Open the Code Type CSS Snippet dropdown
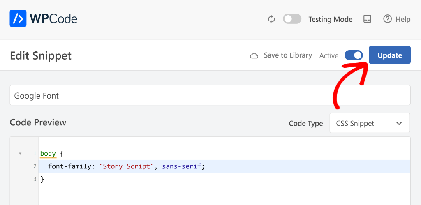The height and width of the screenshot is (205, 421). (370, 123)
